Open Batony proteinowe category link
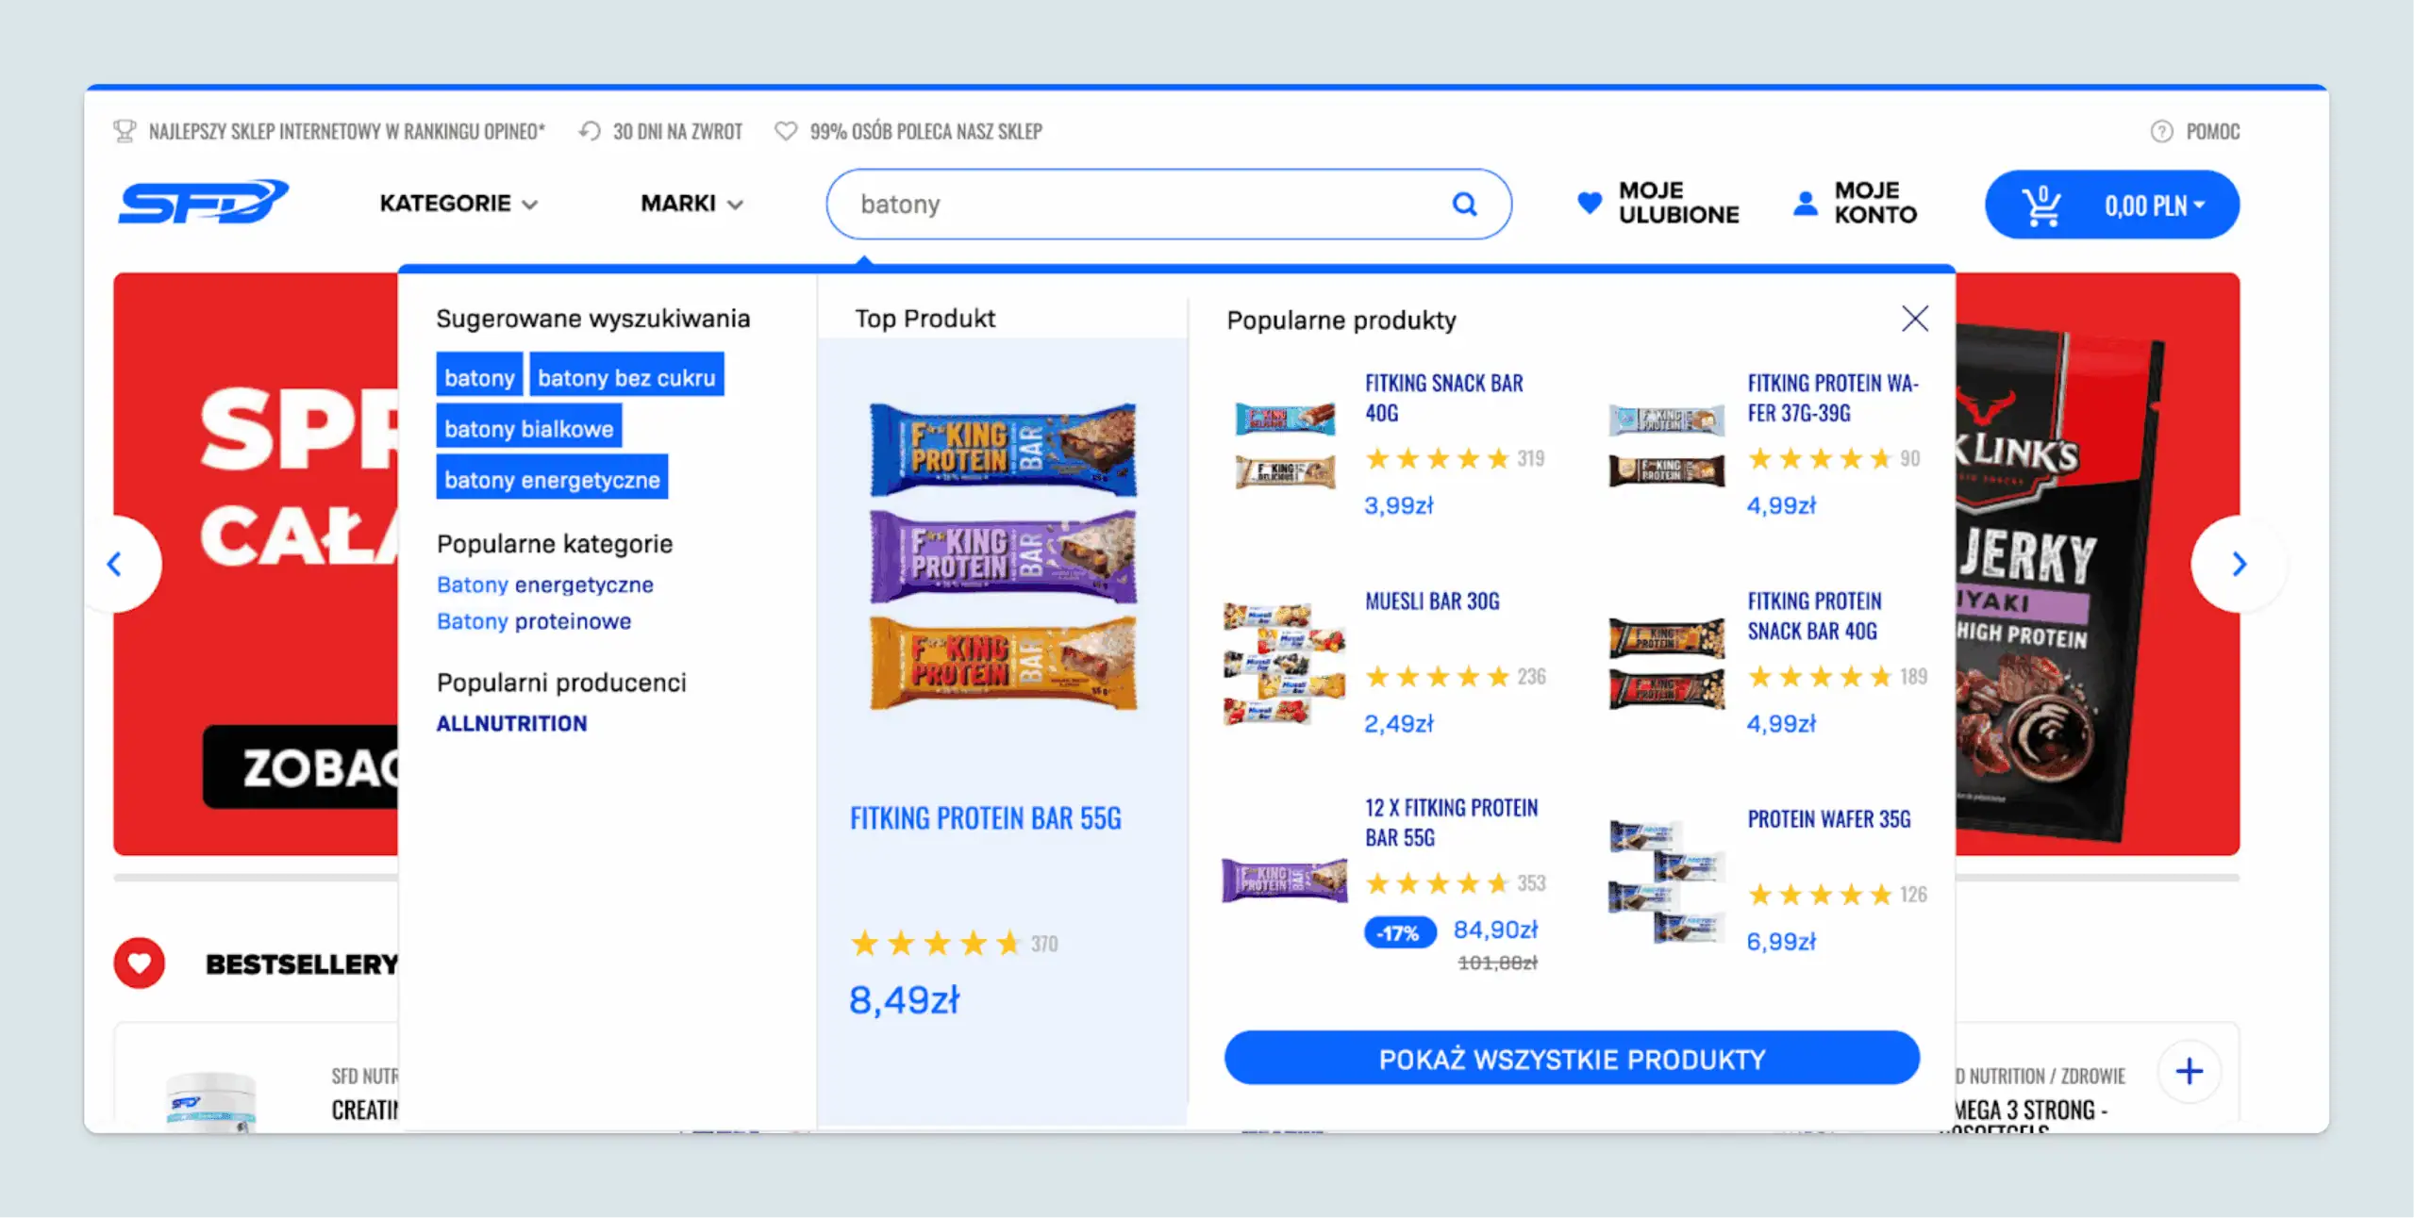Viewport: 2415px width, 1218px height. pyautogui.click(x=534, y=621)
